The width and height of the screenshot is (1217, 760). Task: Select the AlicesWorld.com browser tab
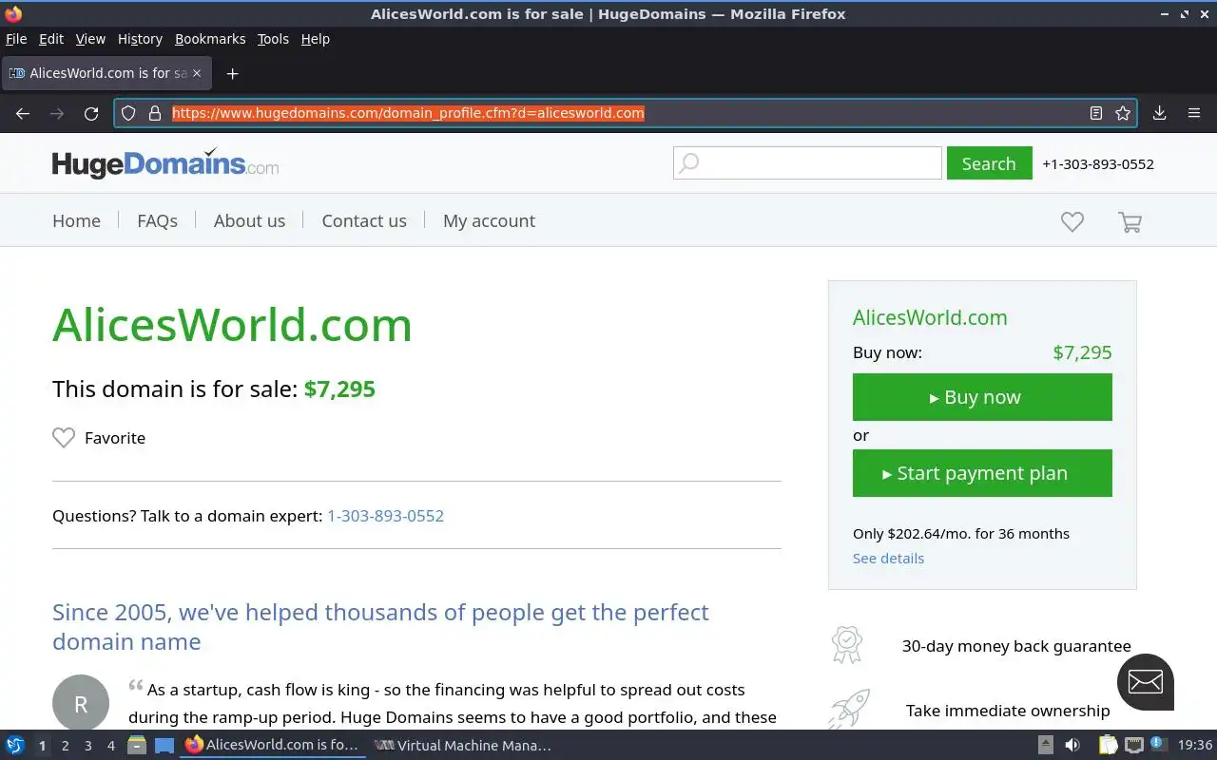(105, 73)
